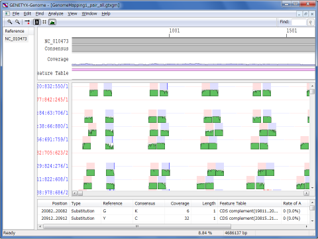
Task: Click the variant table horizontal scrollbar thumb
Action: coord(137,226)
